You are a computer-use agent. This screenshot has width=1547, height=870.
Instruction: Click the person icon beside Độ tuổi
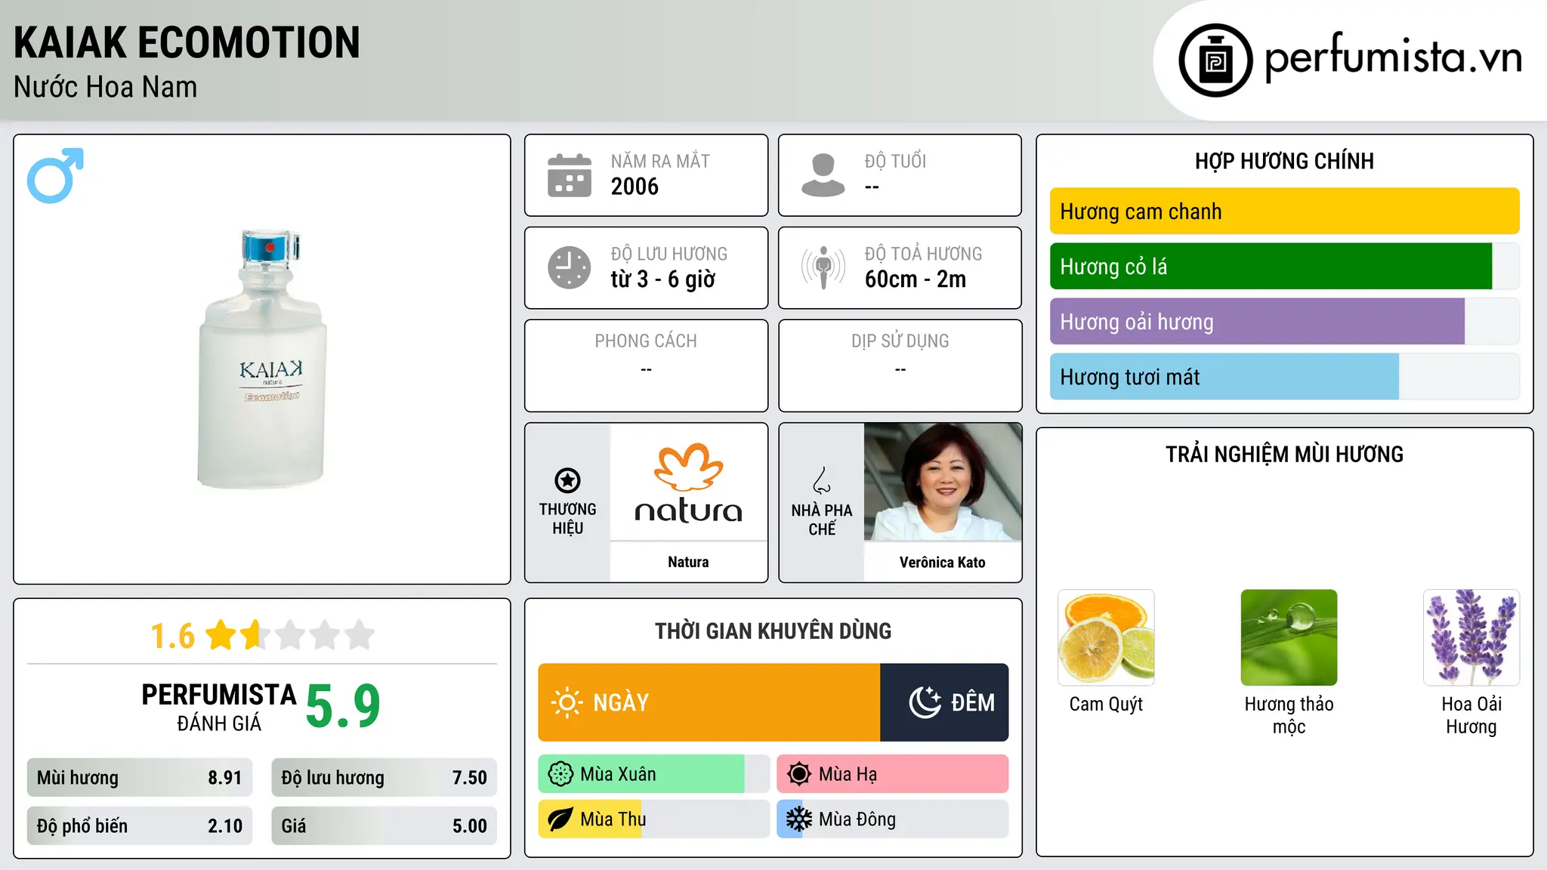point(823,175)
